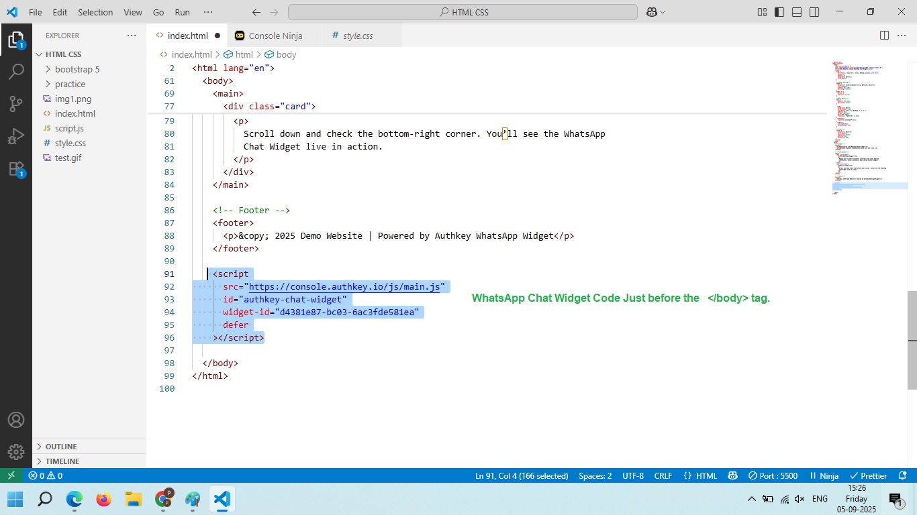Screen dimensions: 917x515
Task: Open the Accounts menu icon
Action: pyautogui.click(x=16, y=420)
